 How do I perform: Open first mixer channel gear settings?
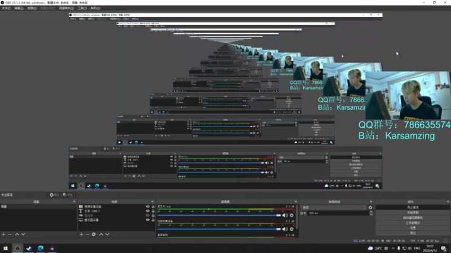(291, 215)
